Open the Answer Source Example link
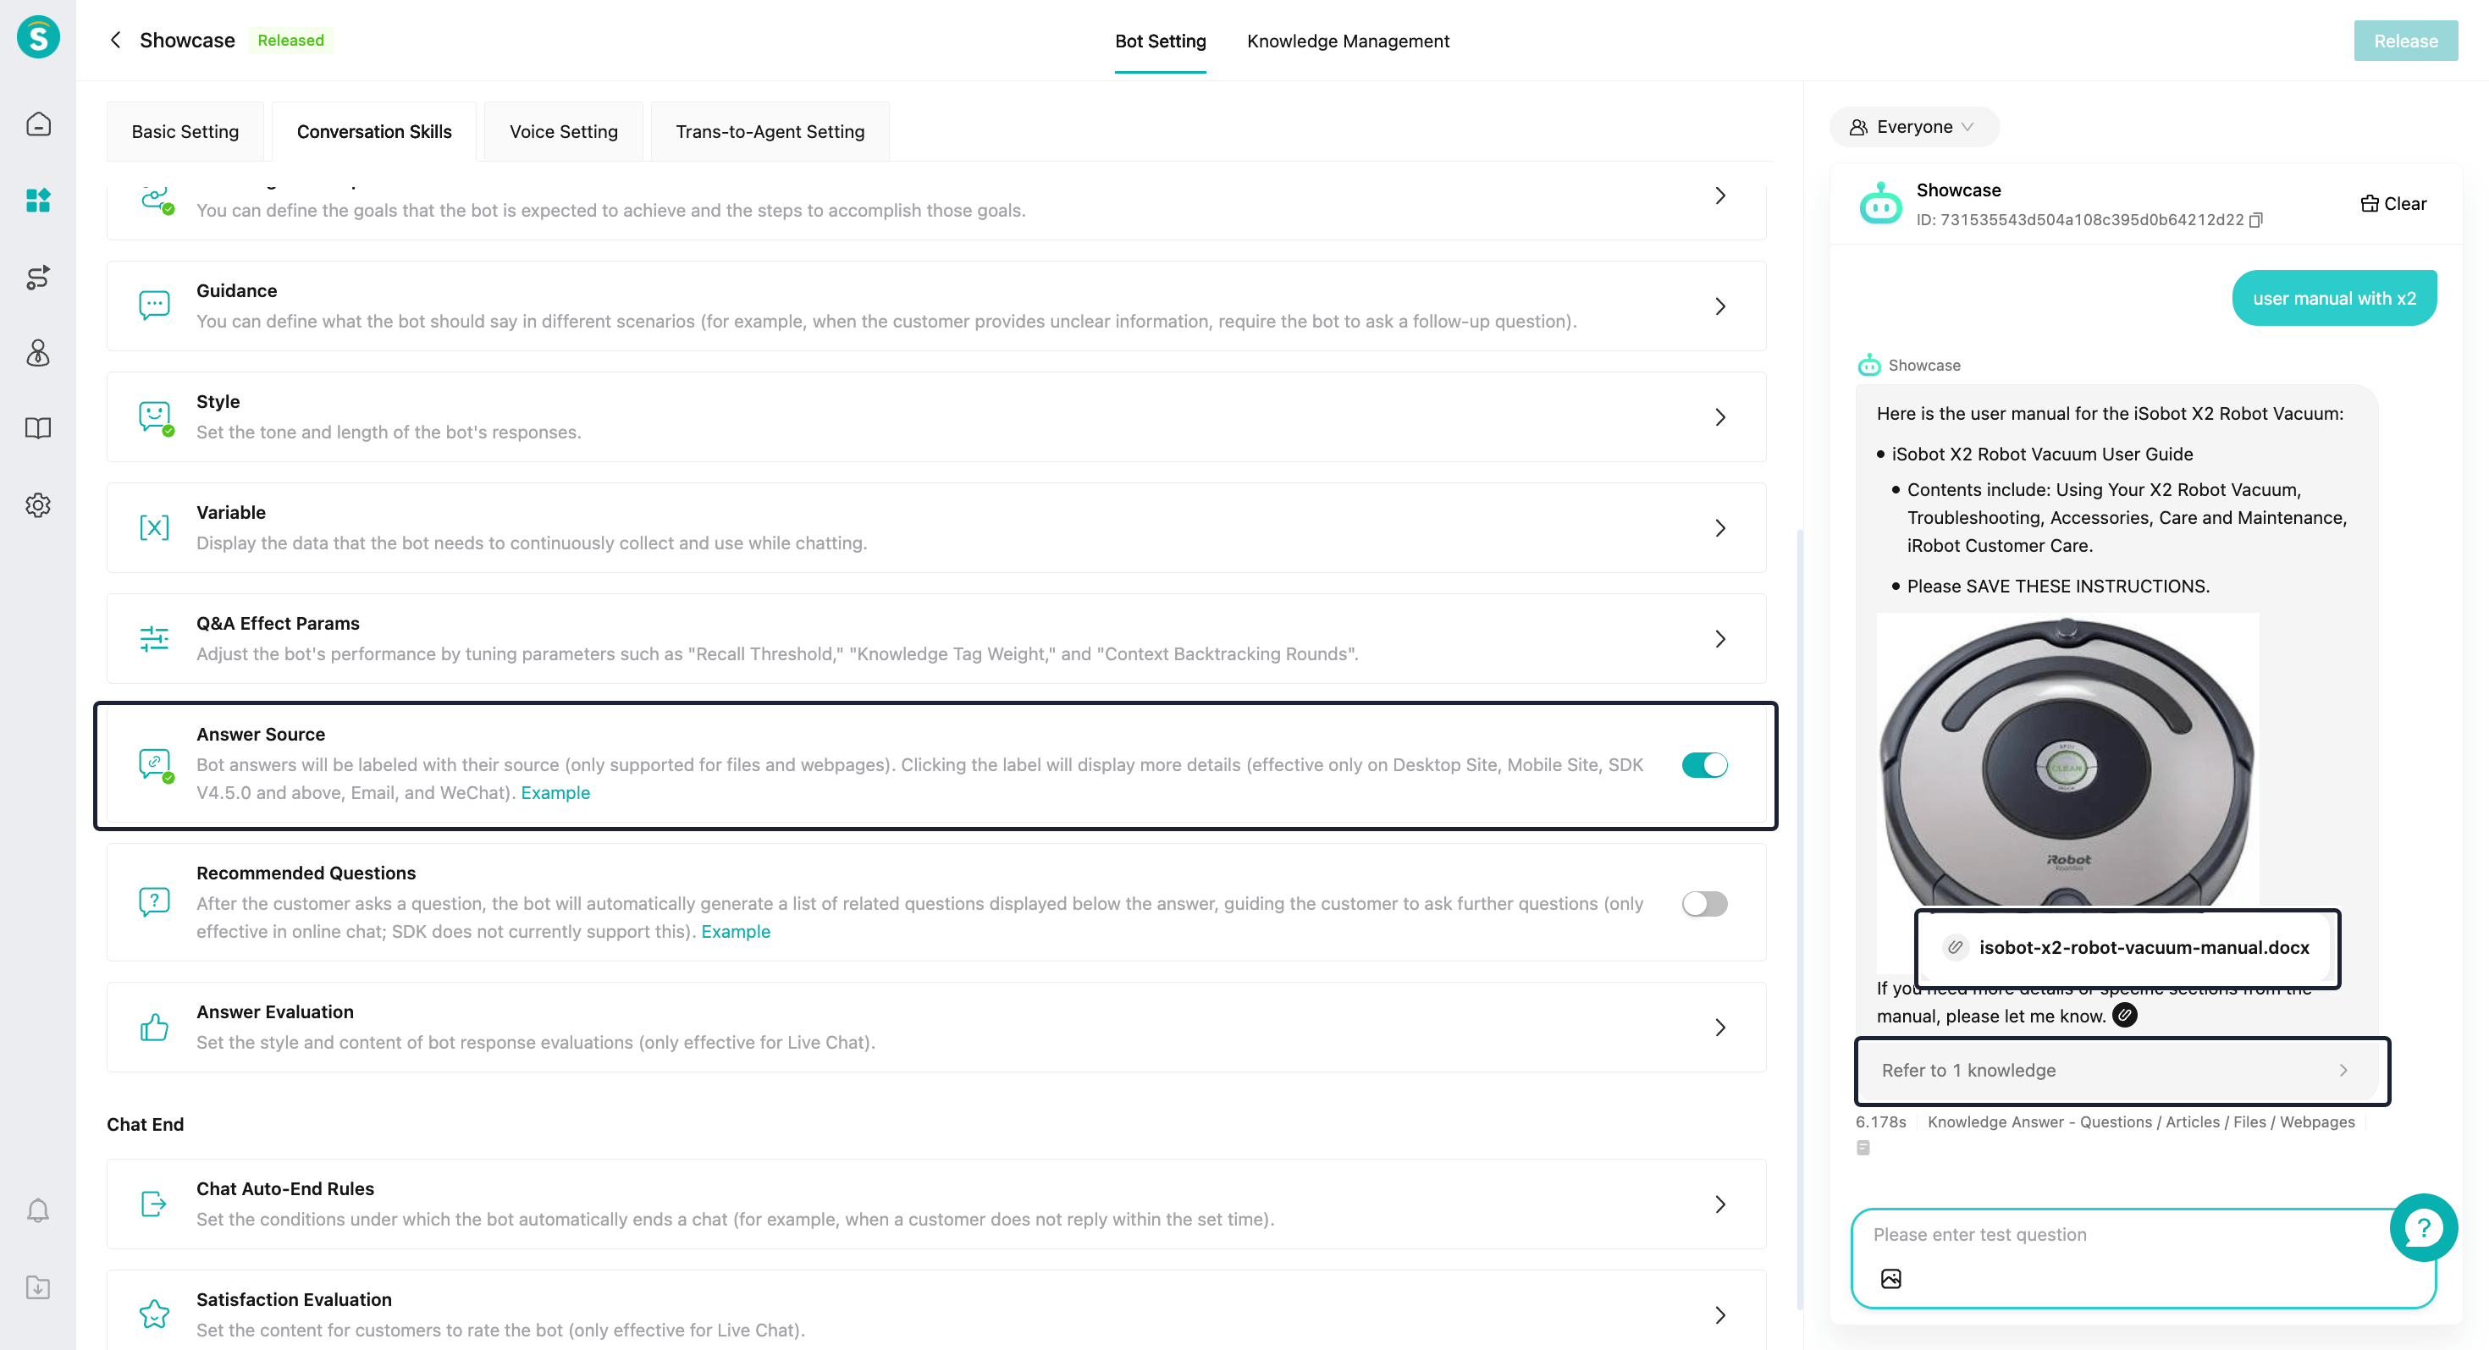The height and width of the screenshot is (1350, 2489). pos(555,793)
